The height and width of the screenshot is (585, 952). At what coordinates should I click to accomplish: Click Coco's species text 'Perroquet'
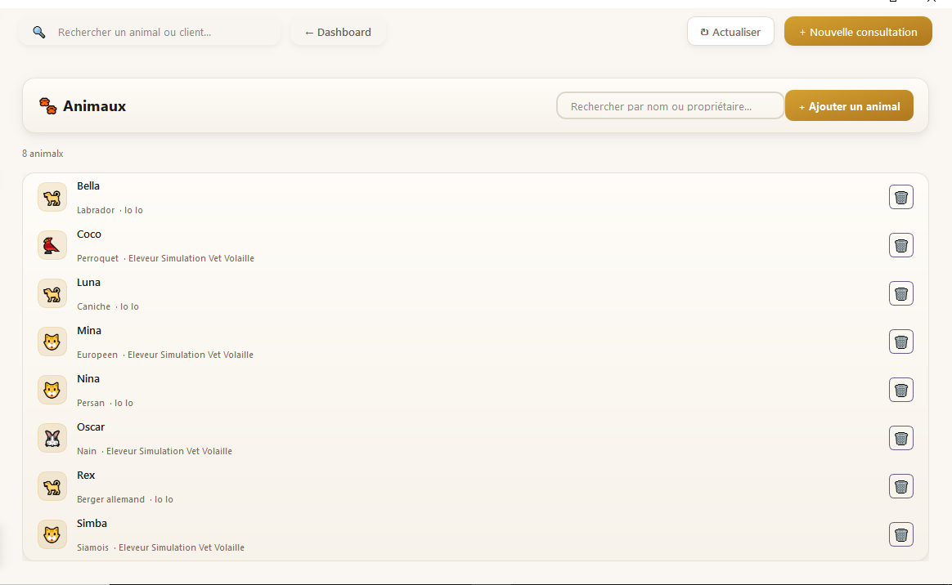pyautogui.click(x=98, y=258)
